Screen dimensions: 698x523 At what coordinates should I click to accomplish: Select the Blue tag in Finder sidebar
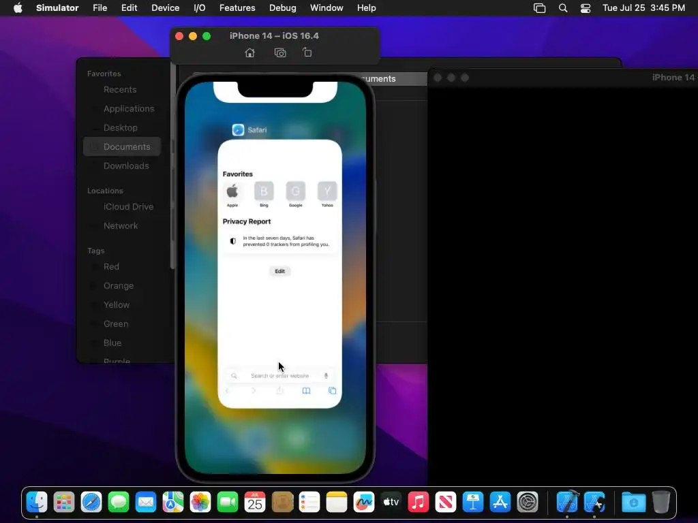click(112, 343)
